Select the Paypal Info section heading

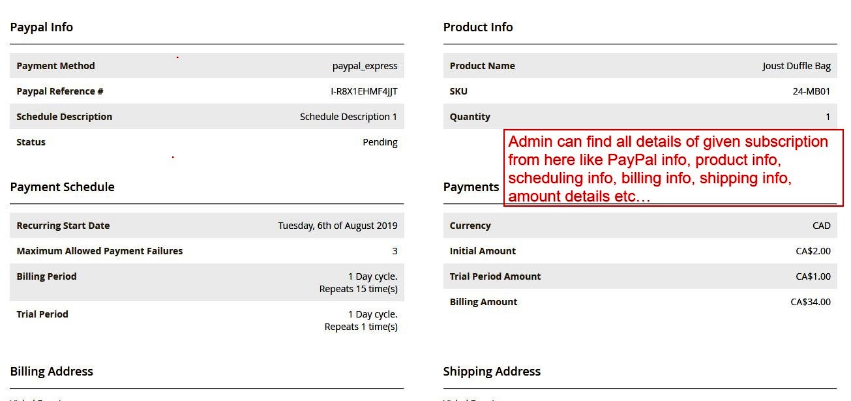[41, 27]
